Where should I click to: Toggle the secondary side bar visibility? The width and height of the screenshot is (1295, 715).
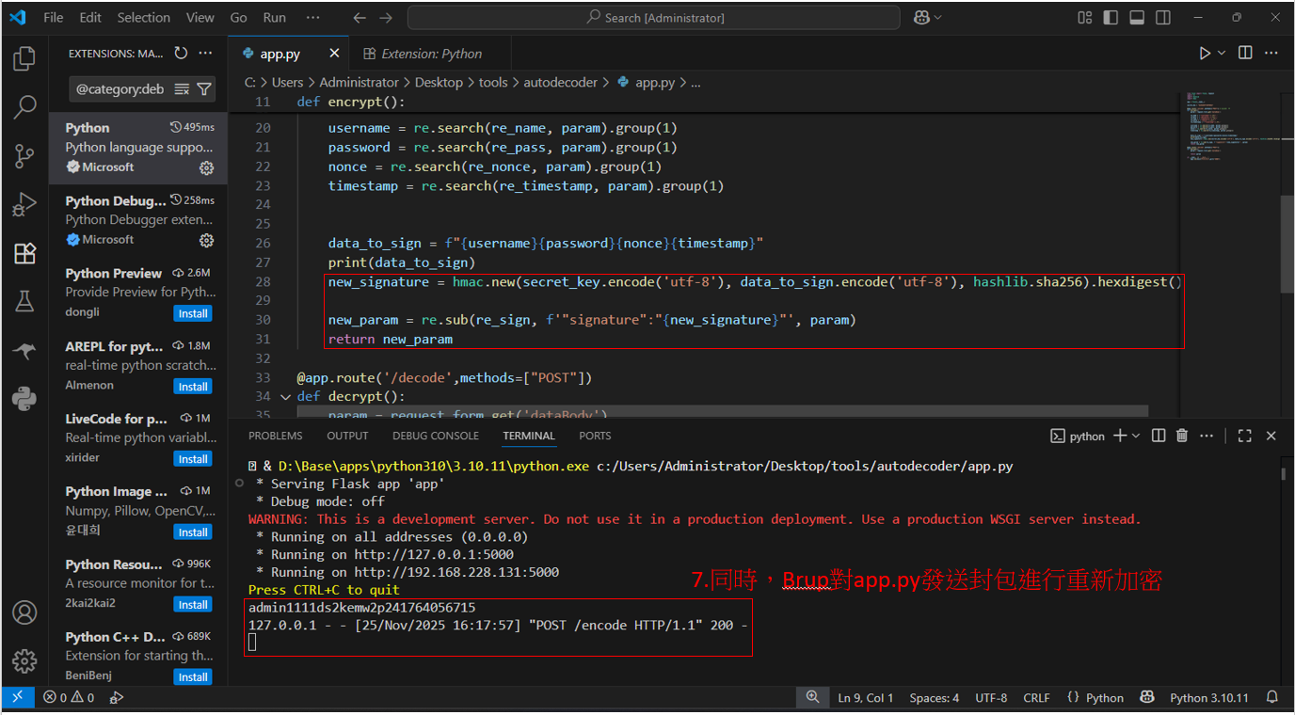coord(1163,17)
